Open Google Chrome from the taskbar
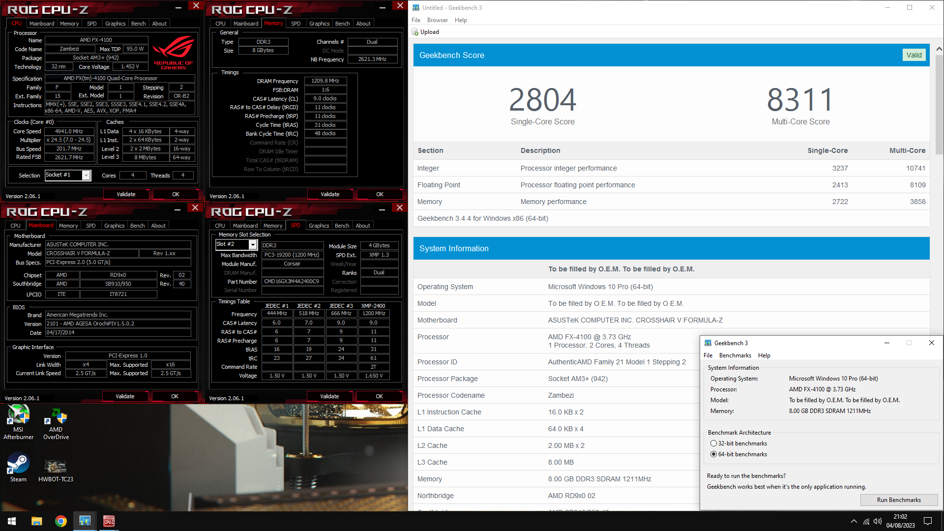This screenshot has height=531, width=944. (x=61, y=521)
